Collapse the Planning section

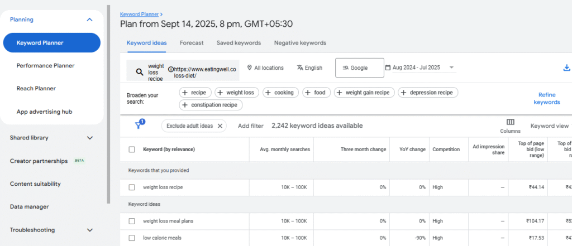[89, 20]
